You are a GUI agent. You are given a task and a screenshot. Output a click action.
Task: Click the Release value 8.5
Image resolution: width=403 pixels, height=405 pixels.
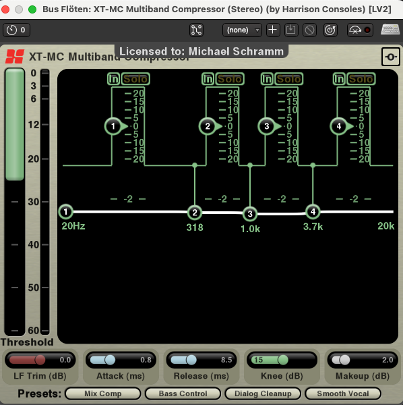226,360
